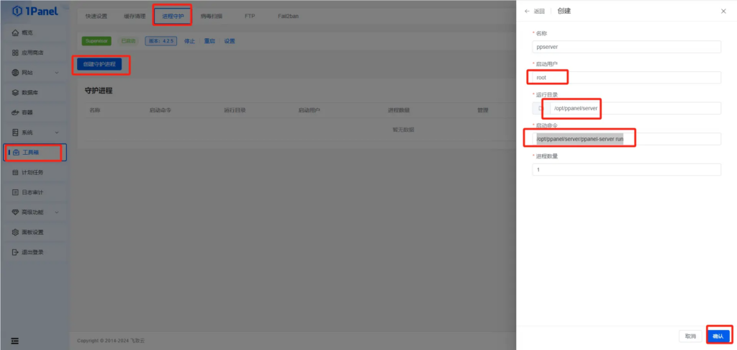Close the 创建 drawer with X
Screen dimensions: 737x350
pos(723,12)
